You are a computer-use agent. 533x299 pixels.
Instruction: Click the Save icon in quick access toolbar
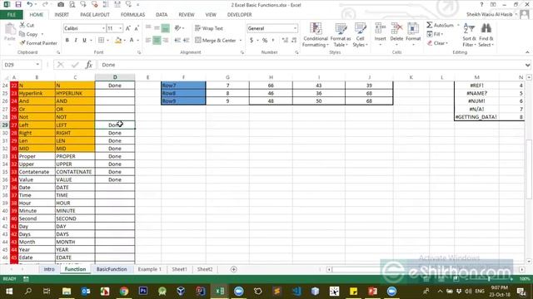point(18,5)
